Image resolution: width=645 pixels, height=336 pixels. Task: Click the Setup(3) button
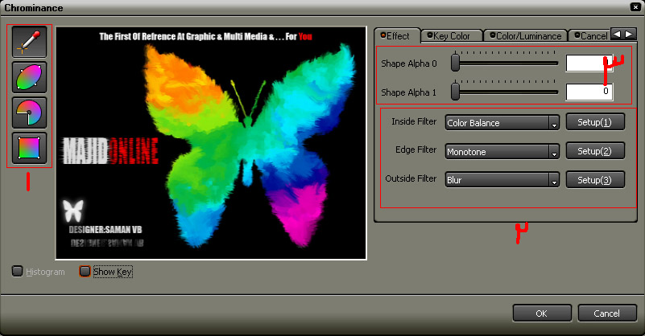[x=595, y=179]
